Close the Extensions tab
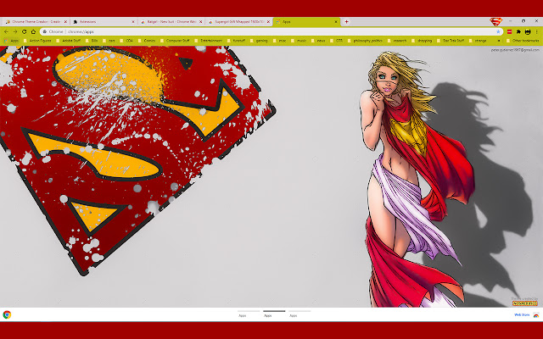This screenshot has width=543, height=339. coord(133,21)
